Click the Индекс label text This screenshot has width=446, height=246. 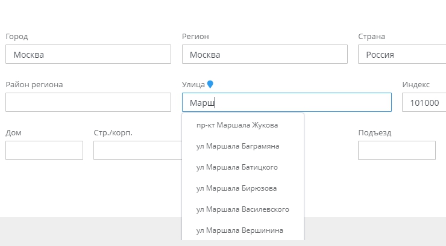click(416, 85)
